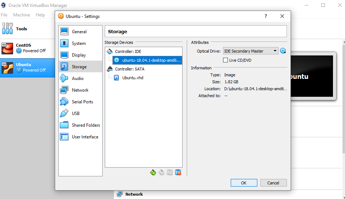Open the File menu in VirtualBox Manager

[4, 15]
